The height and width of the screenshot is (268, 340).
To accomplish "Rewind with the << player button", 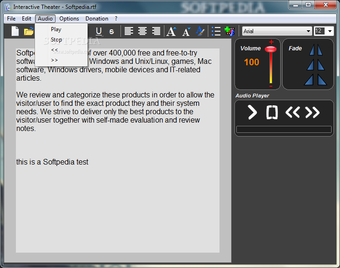I will tap(292, 112).
